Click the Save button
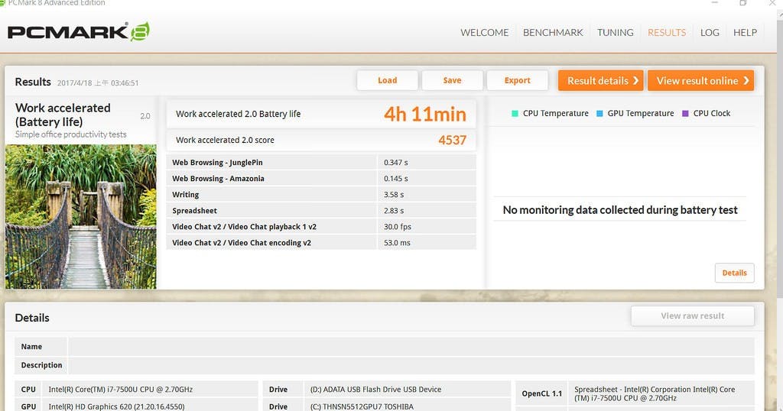The height and width of the screenshot is (411, 783). tap(453, 80)
